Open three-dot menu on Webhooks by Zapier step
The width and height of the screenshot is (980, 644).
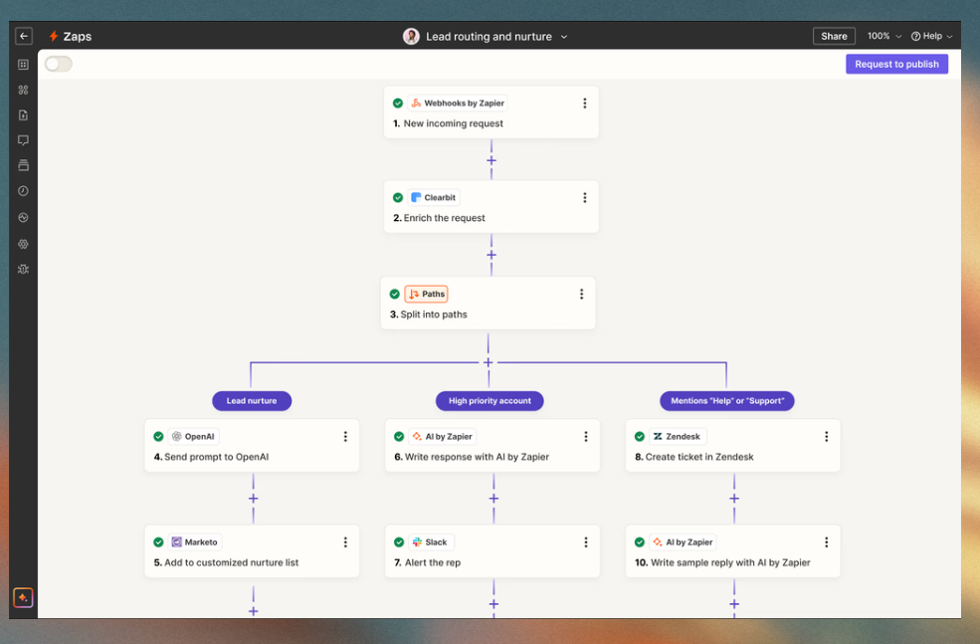point(584,104)
